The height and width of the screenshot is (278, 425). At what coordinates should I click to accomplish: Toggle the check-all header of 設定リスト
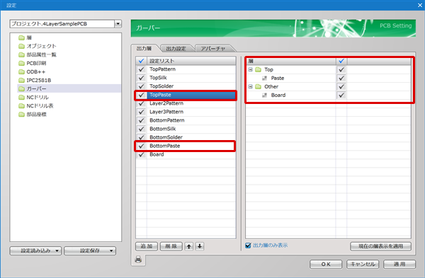[x=141, y=61]
